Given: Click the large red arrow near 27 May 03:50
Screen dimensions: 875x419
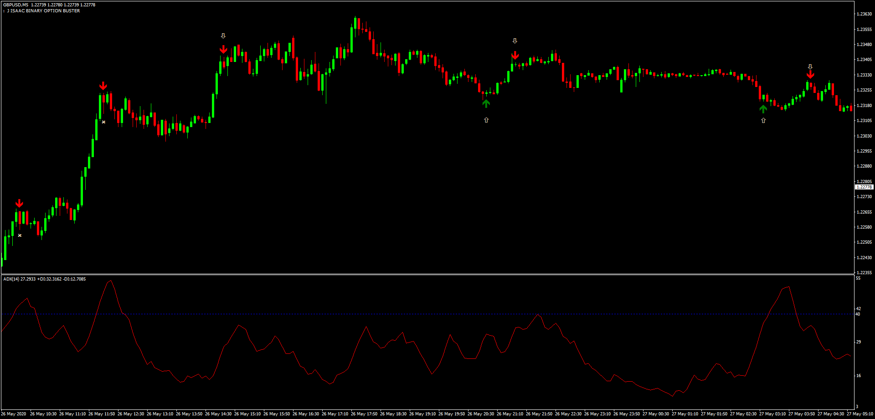Looking at the screenshot, I should (810, 75).
